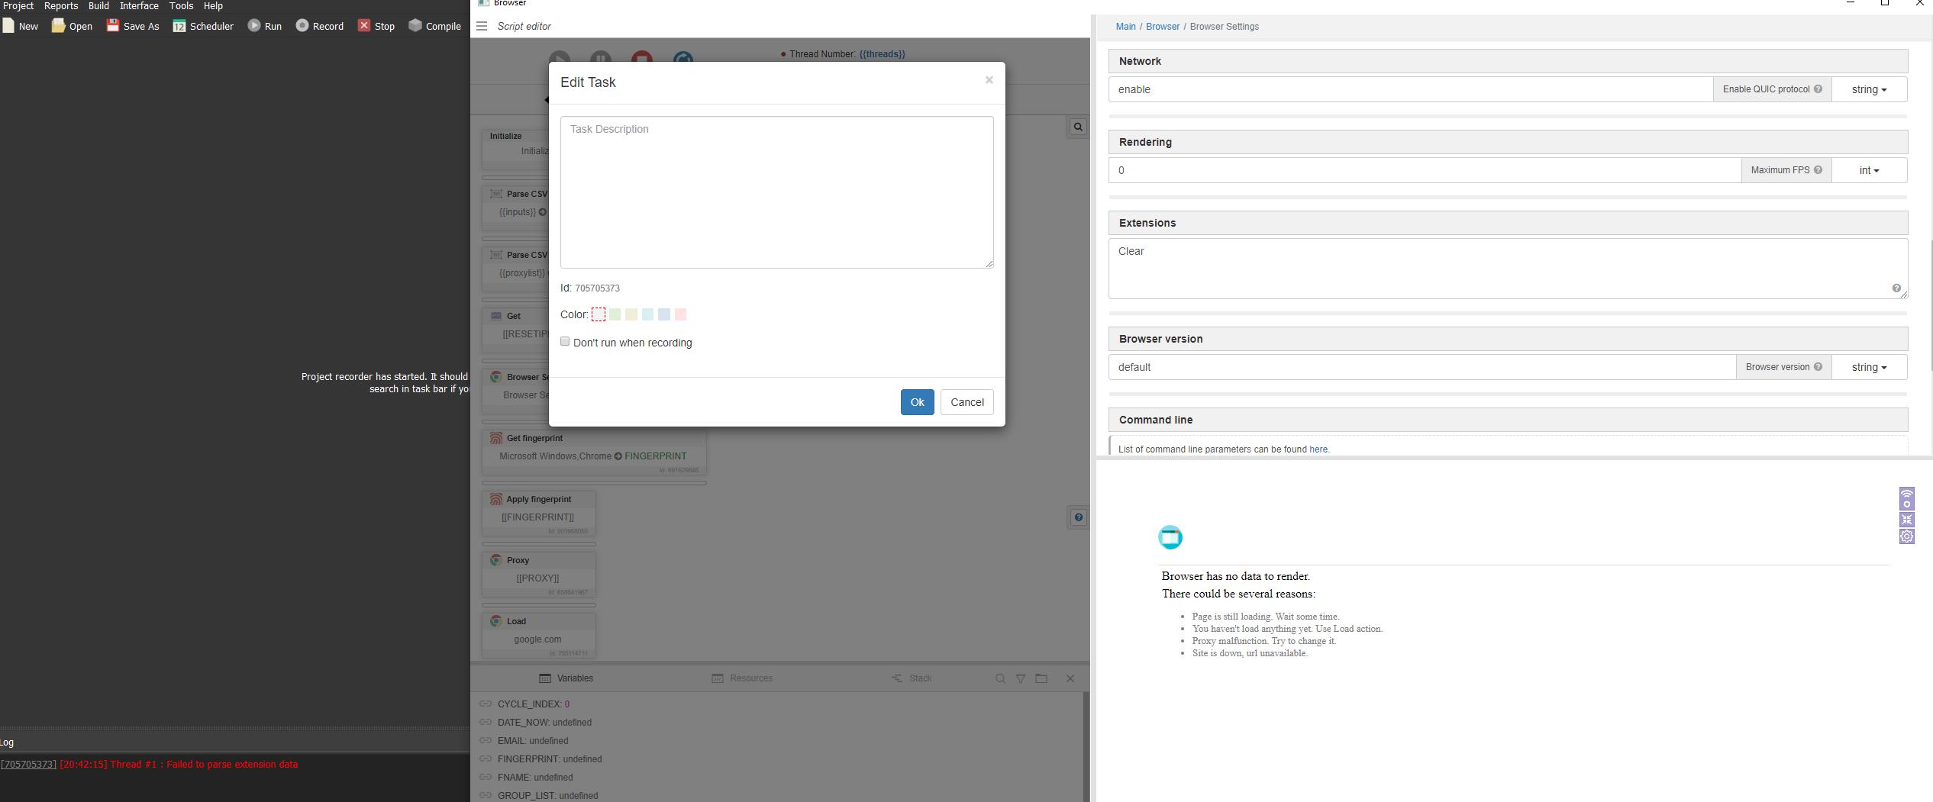Click the search icon in variables panel
The width and height of the screenshot is (1933, 802).
[1000, 678]
